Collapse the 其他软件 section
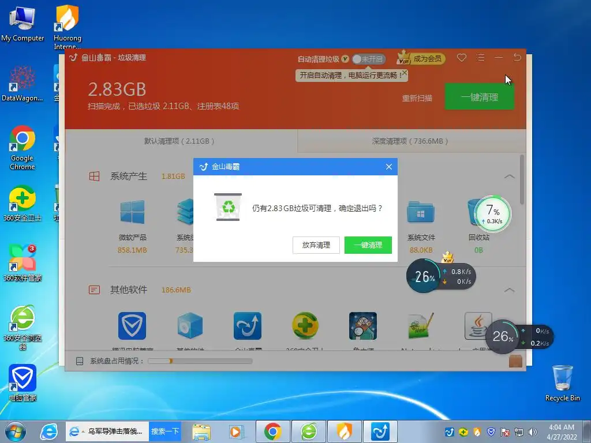This screenshot has width=591, height=443. pyautogui.click(x=509, y=290)
